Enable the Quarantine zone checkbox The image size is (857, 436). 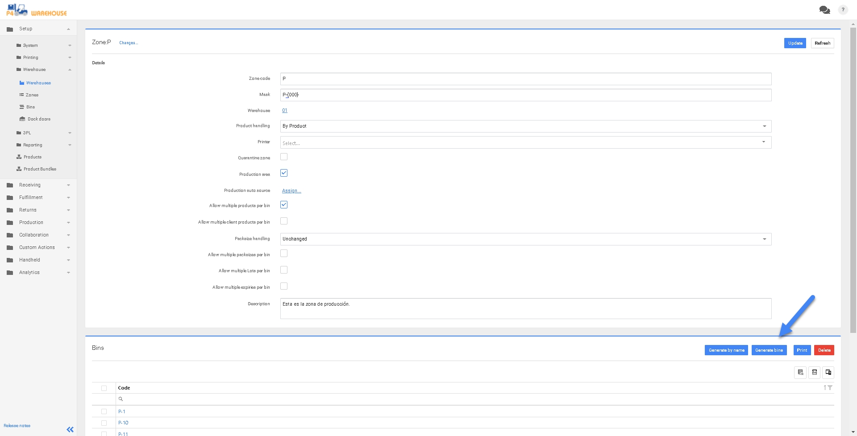point(284,157)
